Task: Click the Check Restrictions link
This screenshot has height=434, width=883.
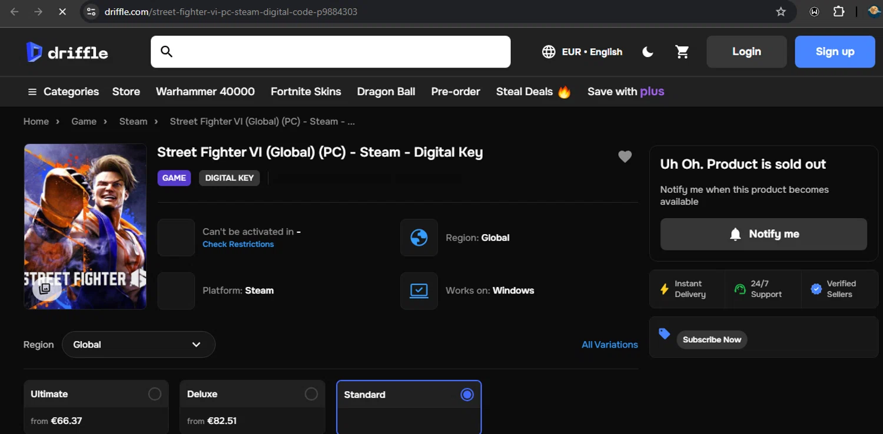Action: coord(238,244)
